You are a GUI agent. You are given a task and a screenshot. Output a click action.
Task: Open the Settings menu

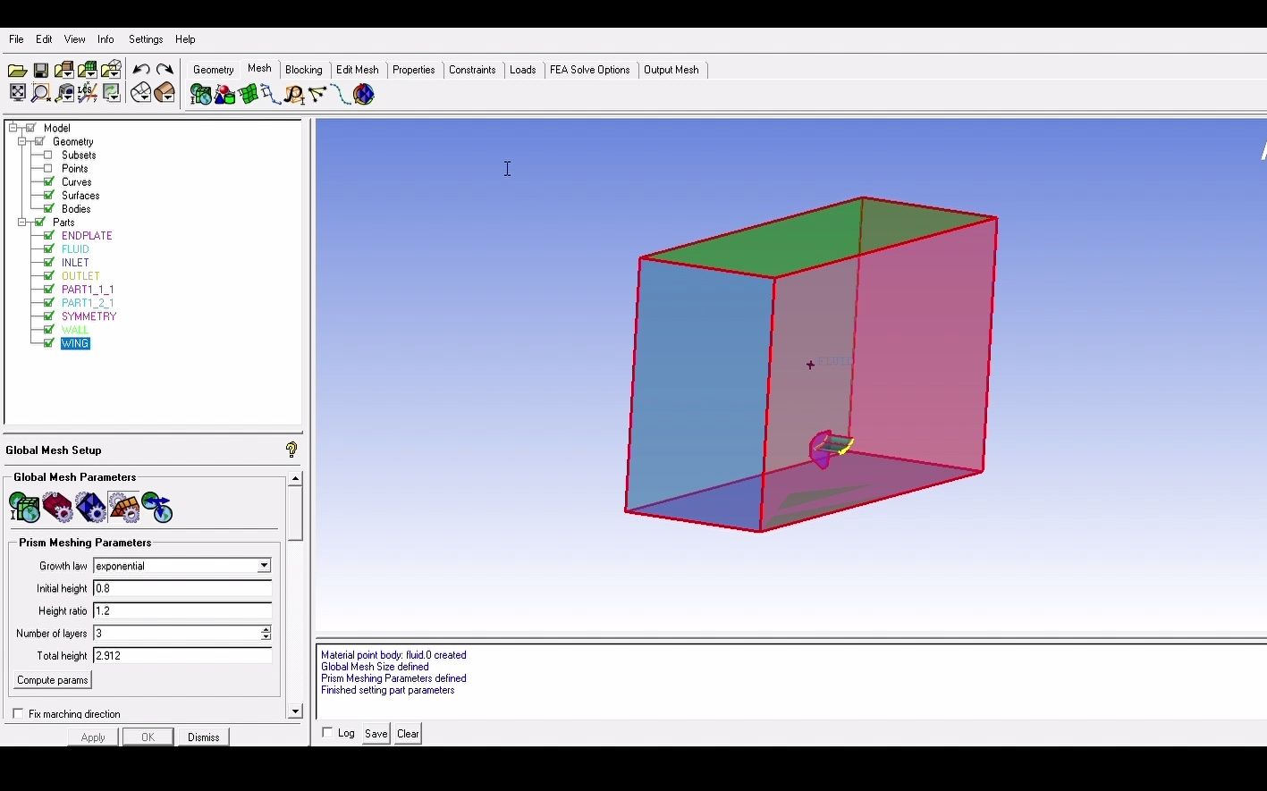tap(145, 38)
